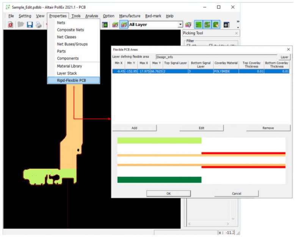Save the design with the floppy icon
Viewport: 298px width, 239px height.
point(30,25)
